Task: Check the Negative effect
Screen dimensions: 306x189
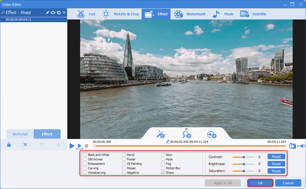Action: point(124,173)
